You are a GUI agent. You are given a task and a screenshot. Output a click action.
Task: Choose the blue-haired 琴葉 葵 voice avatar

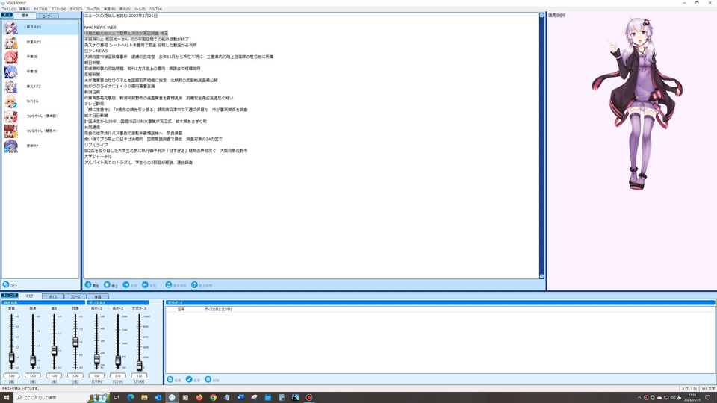10,72
